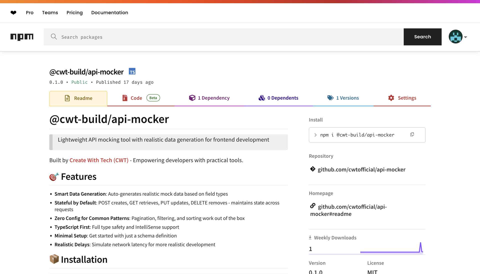Focus the Search packages input field
The width and height of the screenshot is (480, 274).
point(223,37)
